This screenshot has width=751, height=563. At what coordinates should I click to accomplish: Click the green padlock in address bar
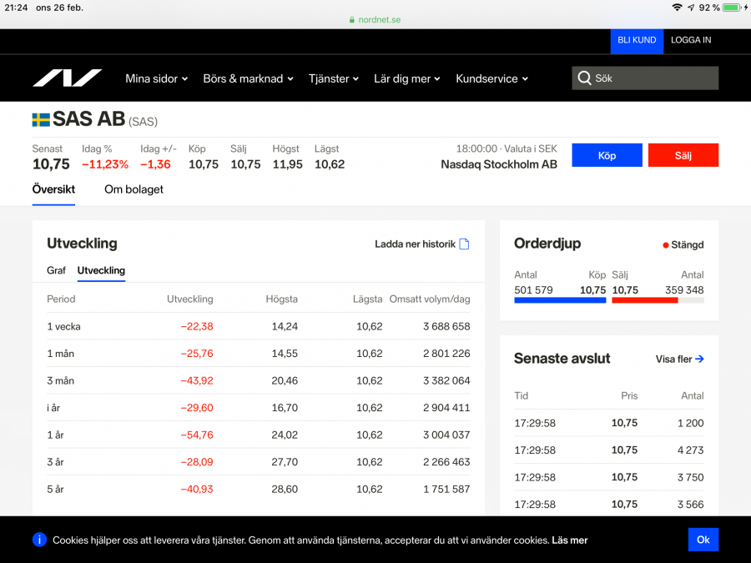click(352, 20)
